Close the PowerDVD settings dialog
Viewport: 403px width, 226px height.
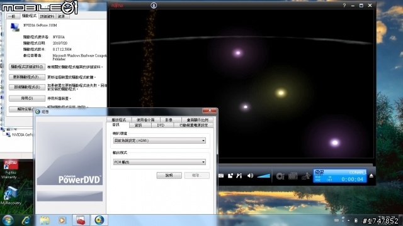tap(210, 110)
